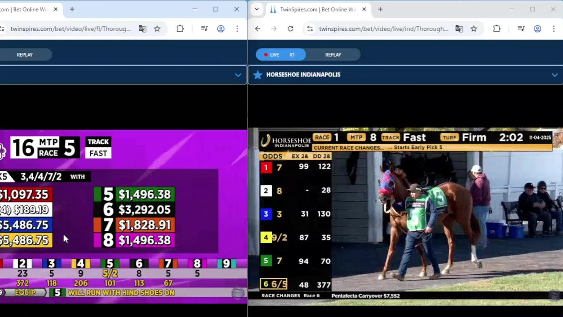Click $1,828.91 payout for horse 7
The image size is (563, 317).
[x=144, y=225]
